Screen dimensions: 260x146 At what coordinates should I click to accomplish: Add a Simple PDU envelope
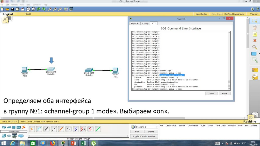255,70
